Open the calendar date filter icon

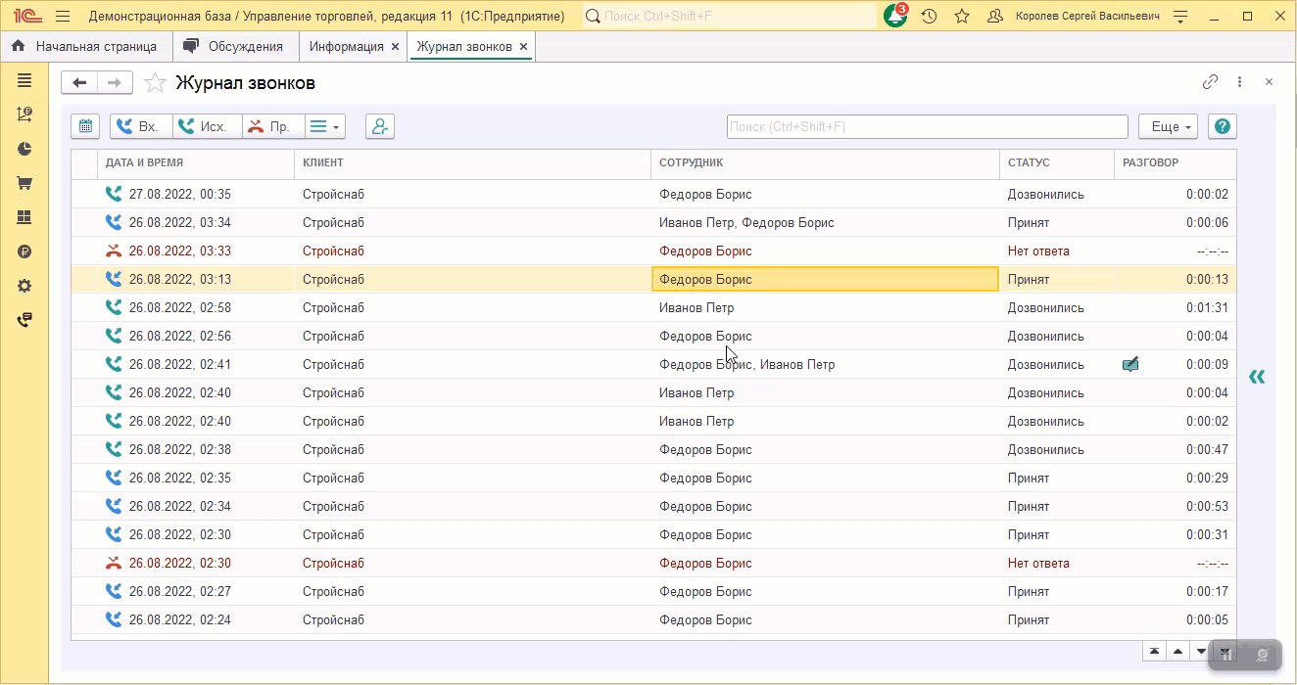pyautogui.click(x=85, y=126)
